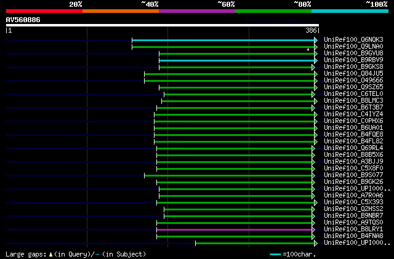Click the cyan ~100% identity legend segment
Image resolution: width=394 pixels, height=259 pixels.
350,11
